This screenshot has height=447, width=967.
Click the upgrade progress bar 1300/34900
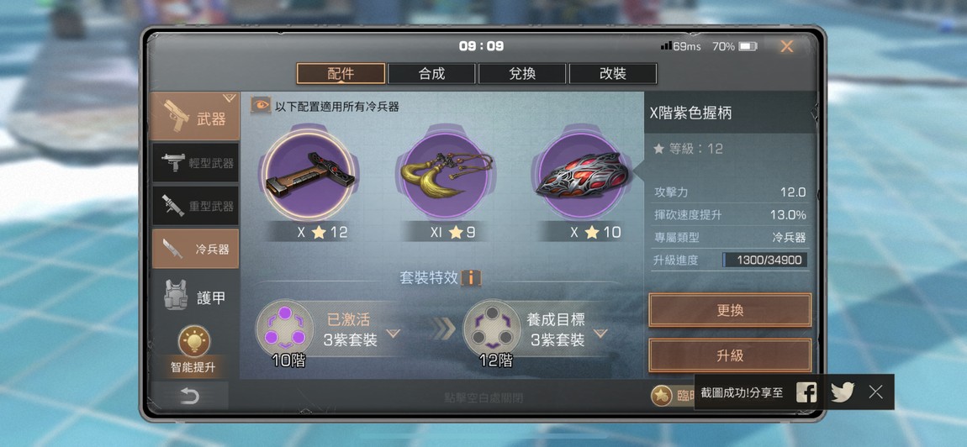[x=764, y=260]
